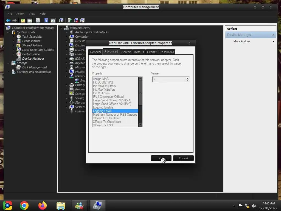
Task: Click the MollyMcGeePC root device node
Action: 80,28
